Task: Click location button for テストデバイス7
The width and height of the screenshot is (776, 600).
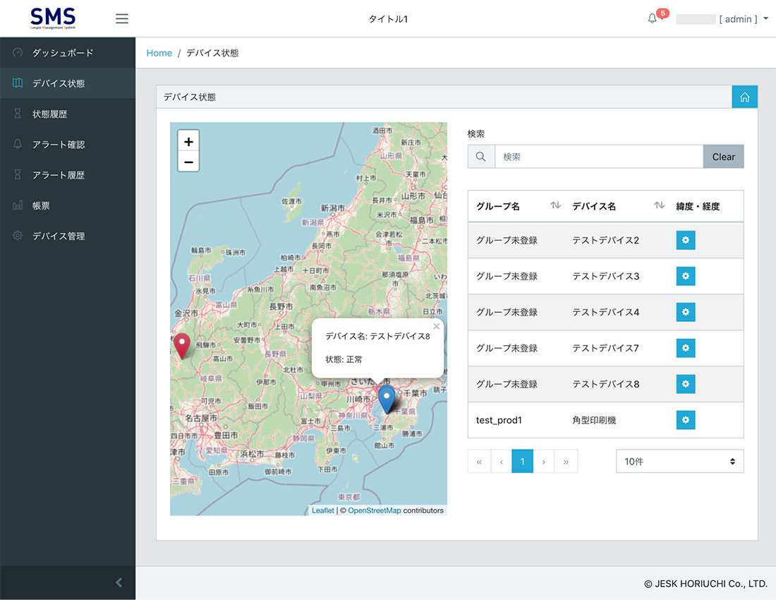Action: (x=686, y=348)
